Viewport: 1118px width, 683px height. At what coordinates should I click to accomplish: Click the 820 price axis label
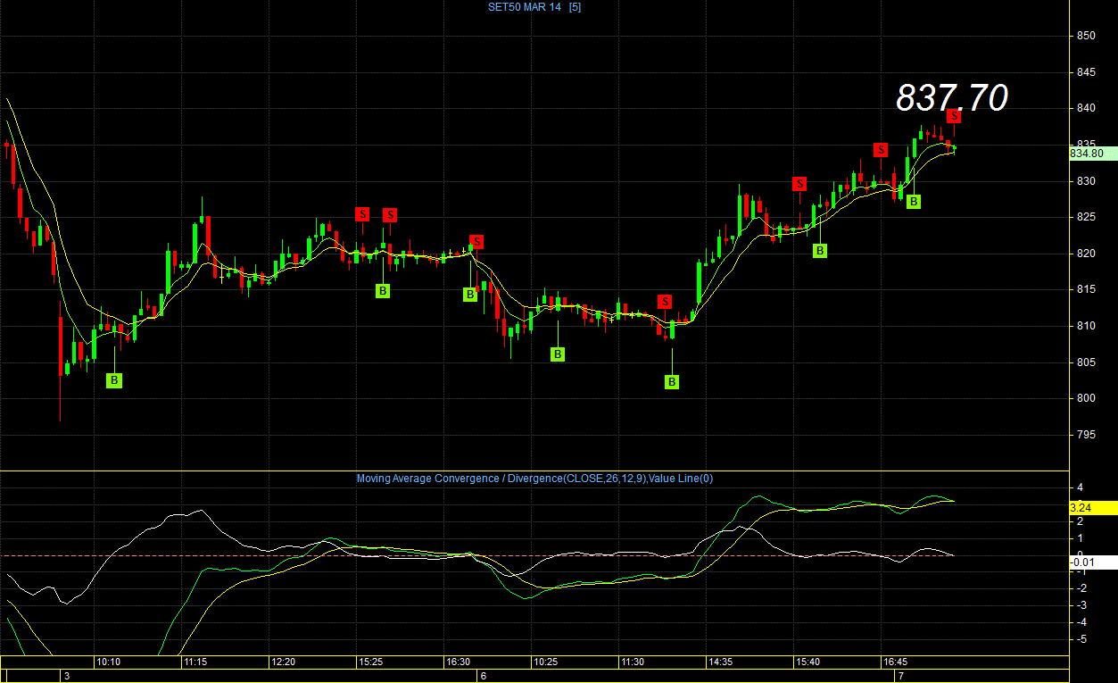click(1086, 254)
